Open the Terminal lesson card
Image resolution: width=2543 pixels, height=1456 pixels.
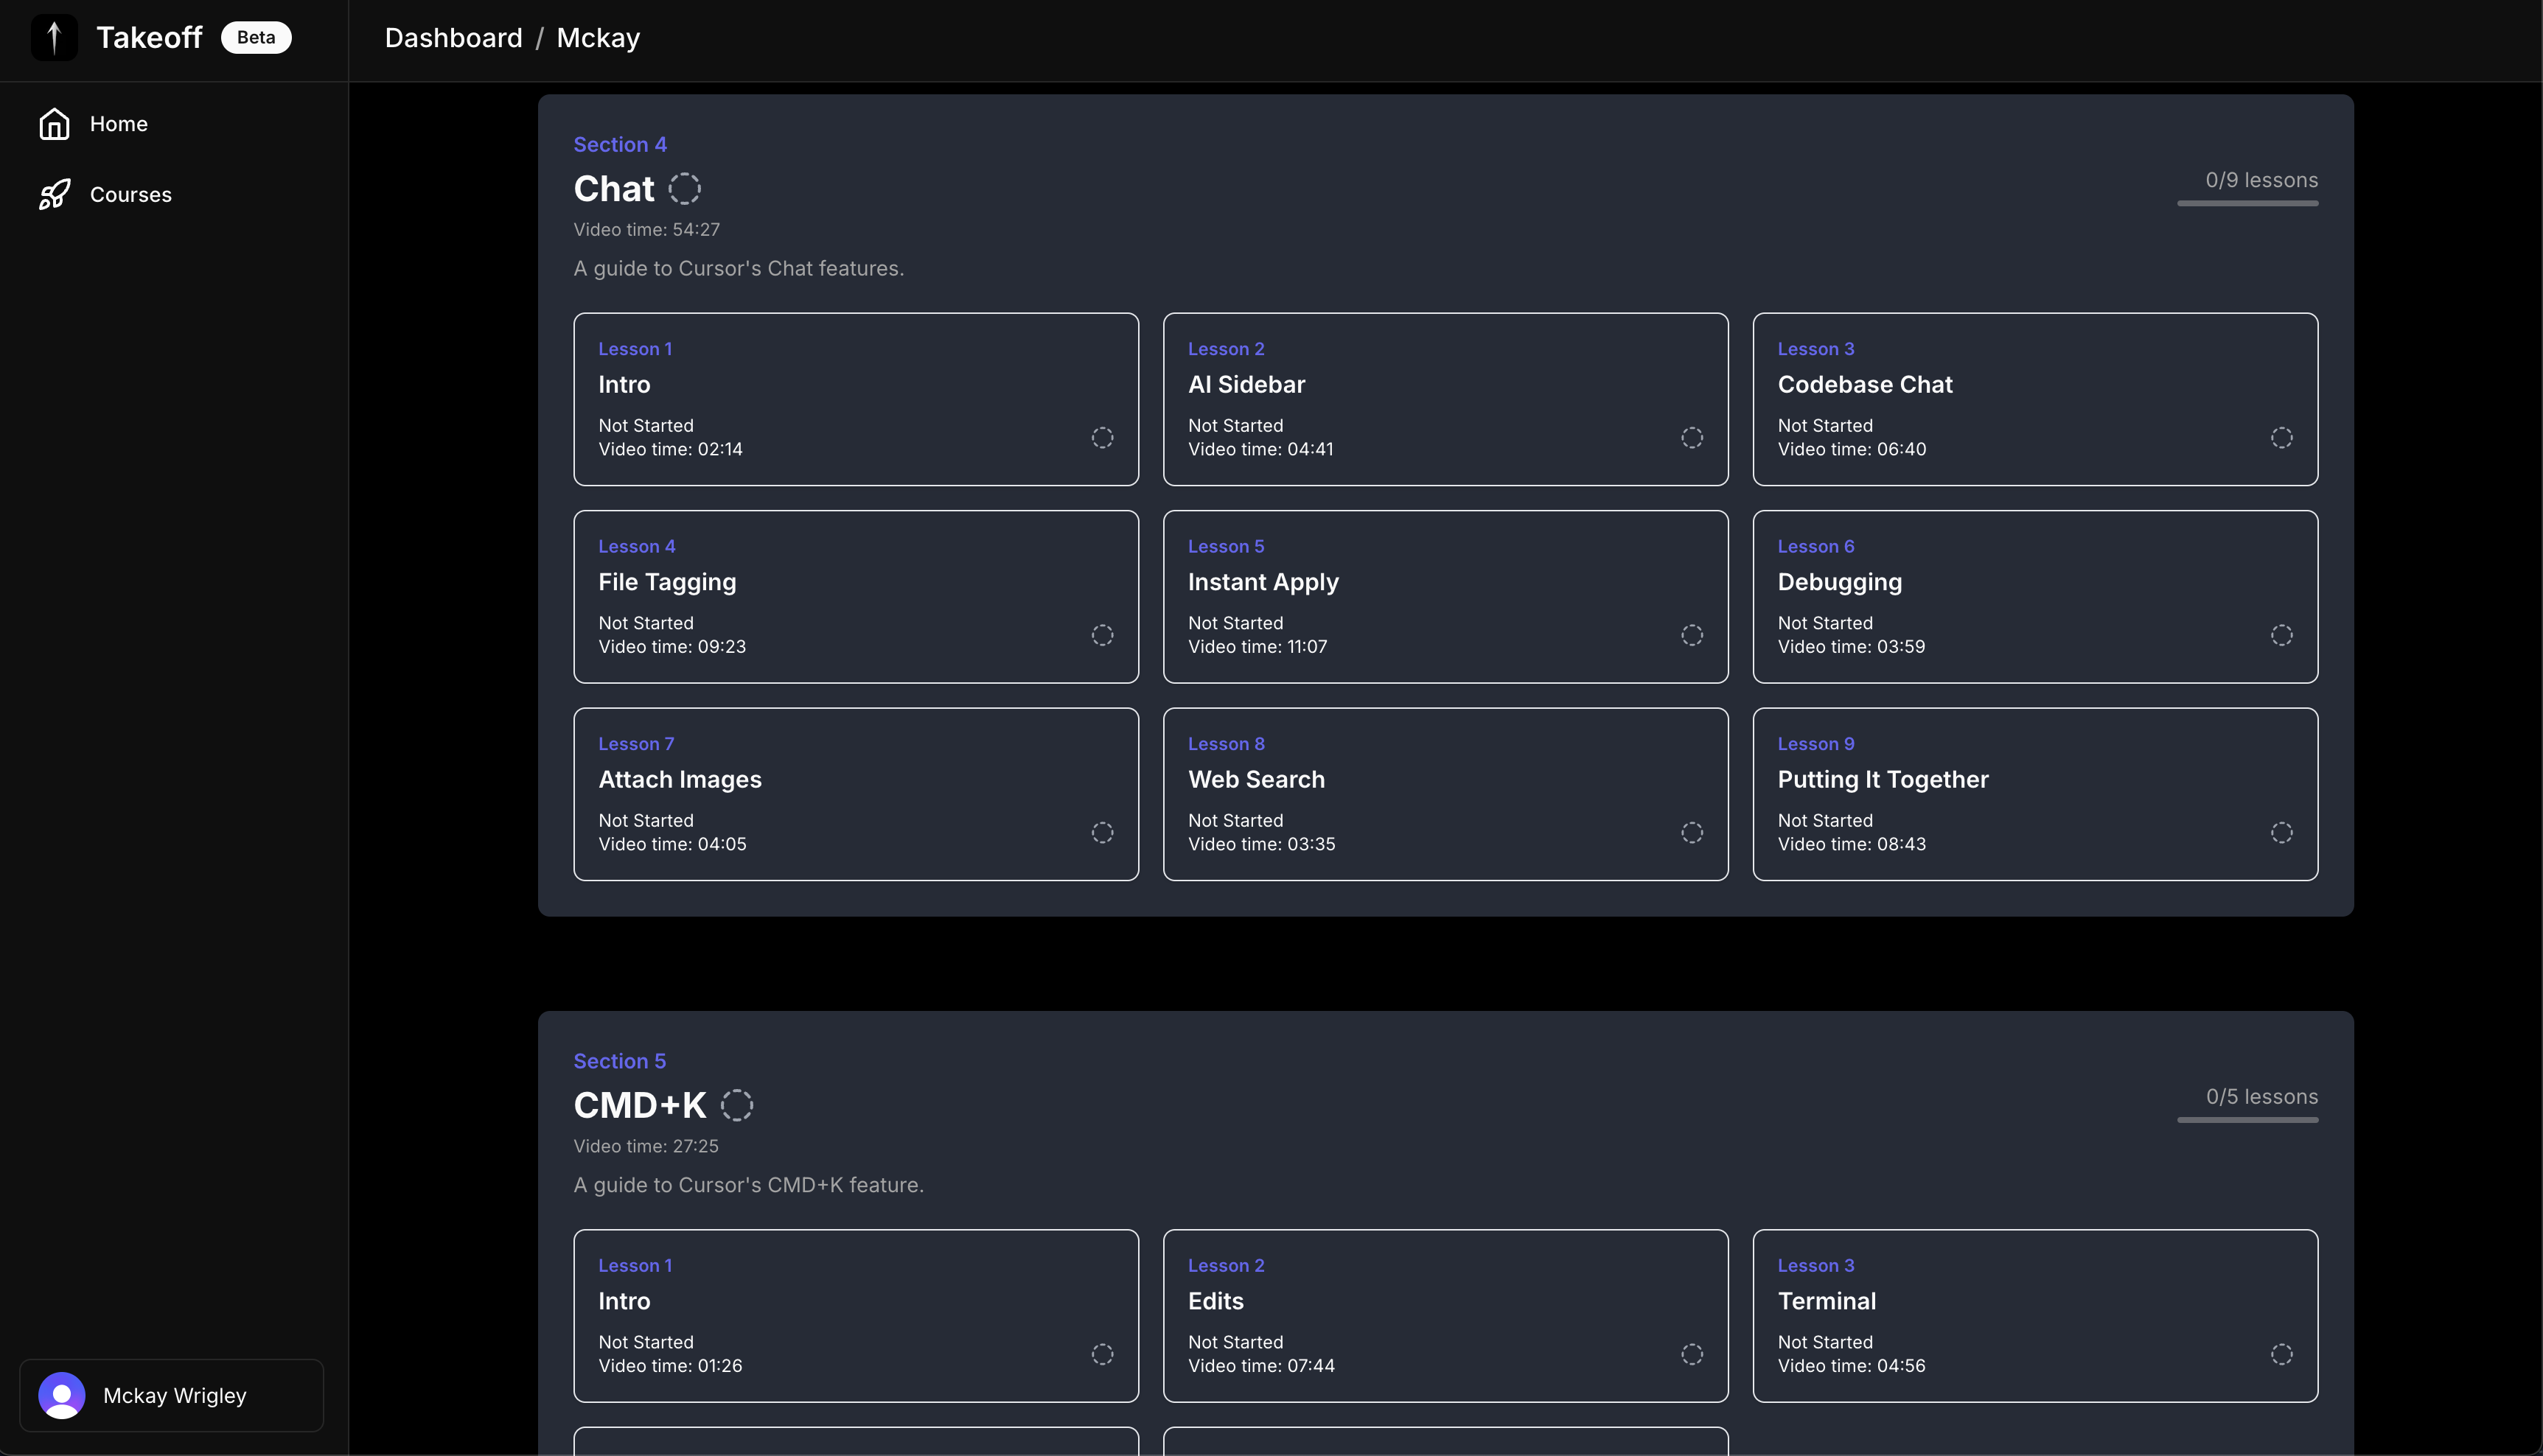(x=2035, y=1316)
